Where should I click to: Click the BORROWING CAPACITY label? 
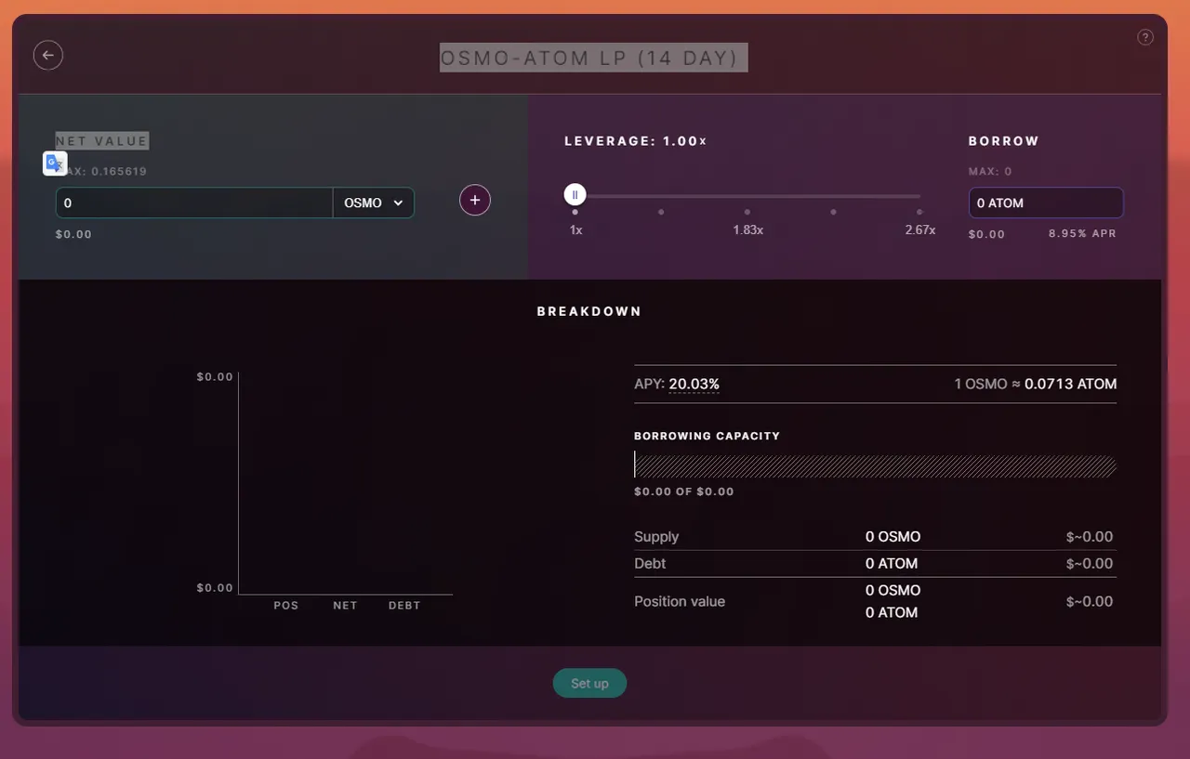point(707,436)
